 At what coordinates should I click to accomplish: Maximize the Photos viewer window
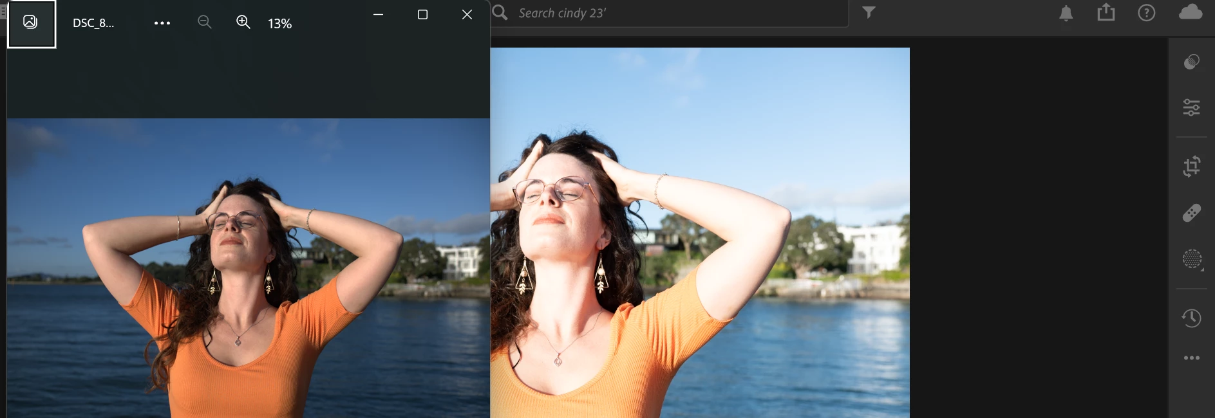coord(422,14)
